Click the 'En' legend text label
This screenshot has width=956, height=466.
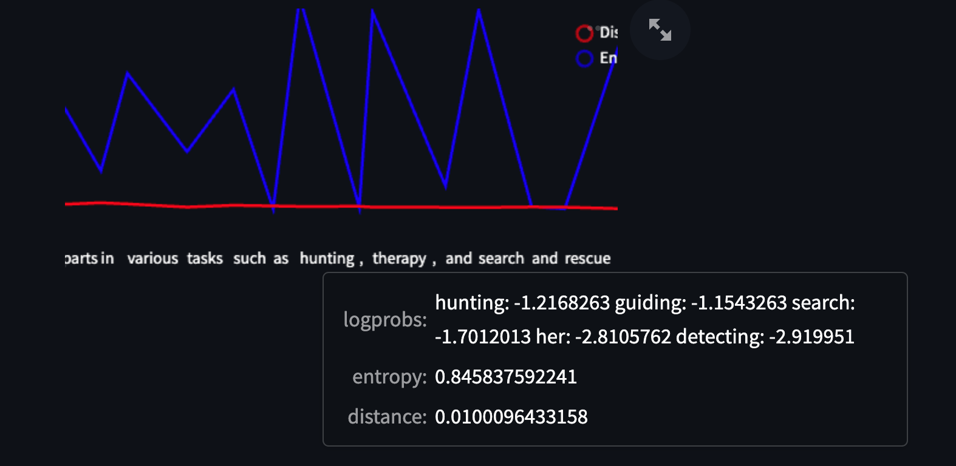[608, 58]
